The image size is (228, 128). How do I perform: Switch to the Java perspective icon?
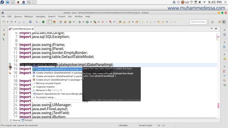pos(224,22)
